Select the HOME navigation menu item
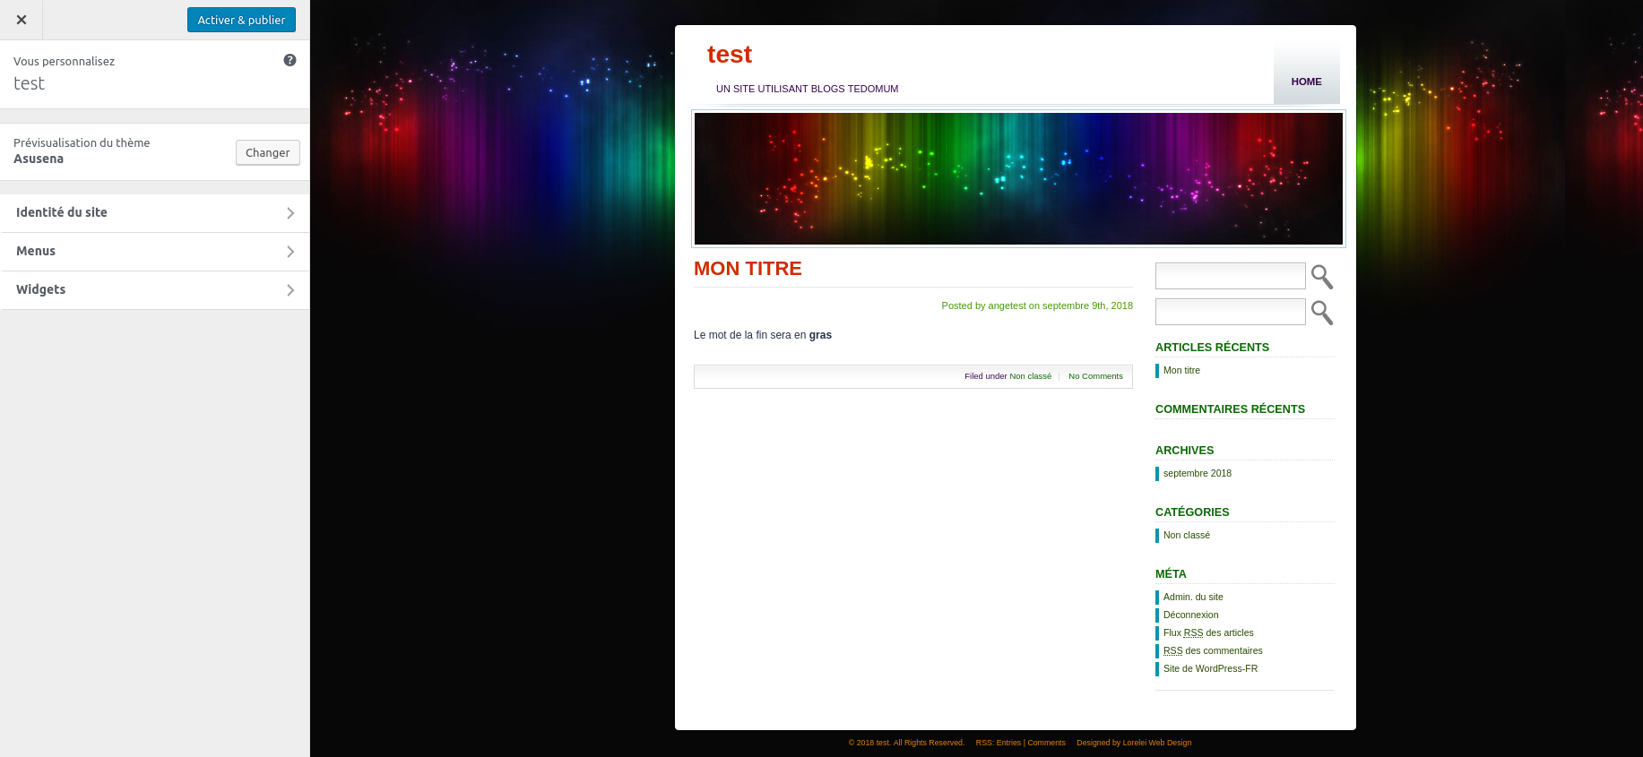This screenshot has height=757, width=1643. pyautogui.click(x=1306, y=82)
